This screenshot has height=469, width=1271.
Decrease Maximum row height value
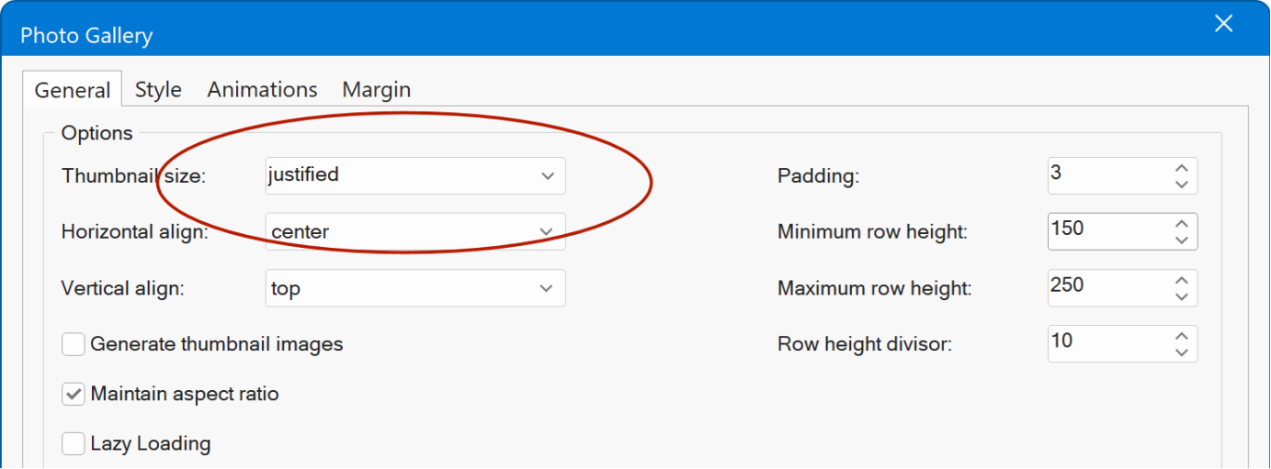pos(1182,296)
